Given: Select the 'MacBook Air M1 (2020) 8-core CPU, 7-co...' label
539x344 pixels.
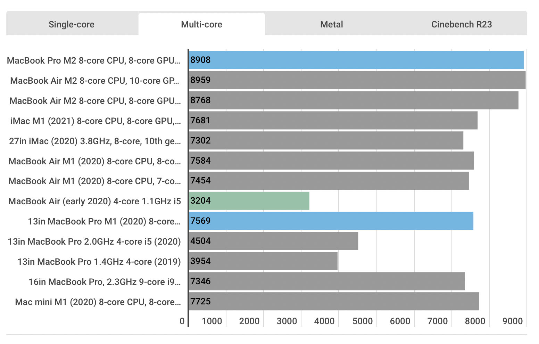Looking at the screenshot, I should pyautogui.click(x=94, y=181).
